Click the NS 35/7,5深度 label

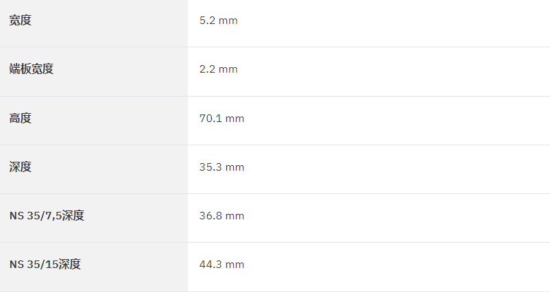pyautogui.click(x=47, y=216)
